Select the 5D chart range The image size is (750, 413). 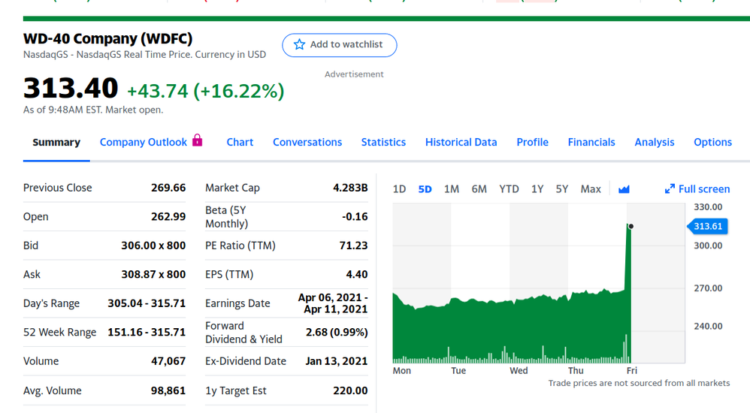[425, 189]
